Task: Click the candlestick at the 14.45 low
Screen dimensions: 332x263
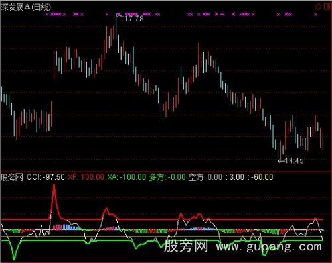Action: [278, 154]
